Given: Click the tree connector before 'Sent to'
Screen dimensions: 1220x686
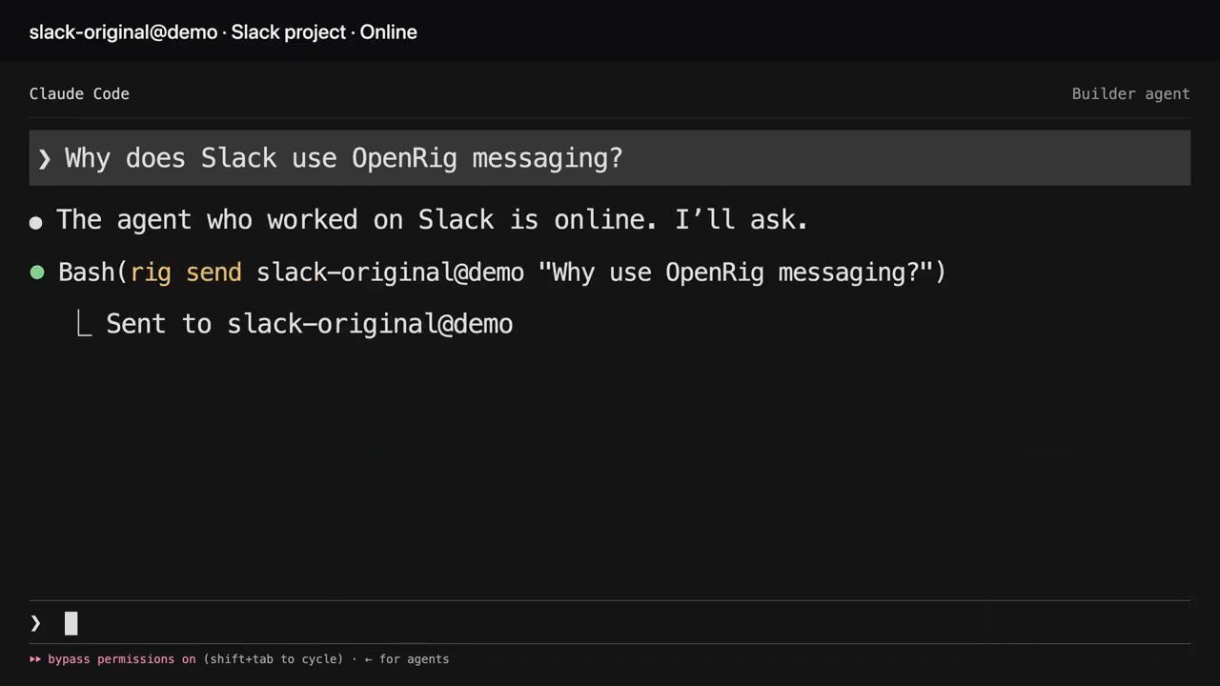Looking at the screenshot, I should [84, 325].
